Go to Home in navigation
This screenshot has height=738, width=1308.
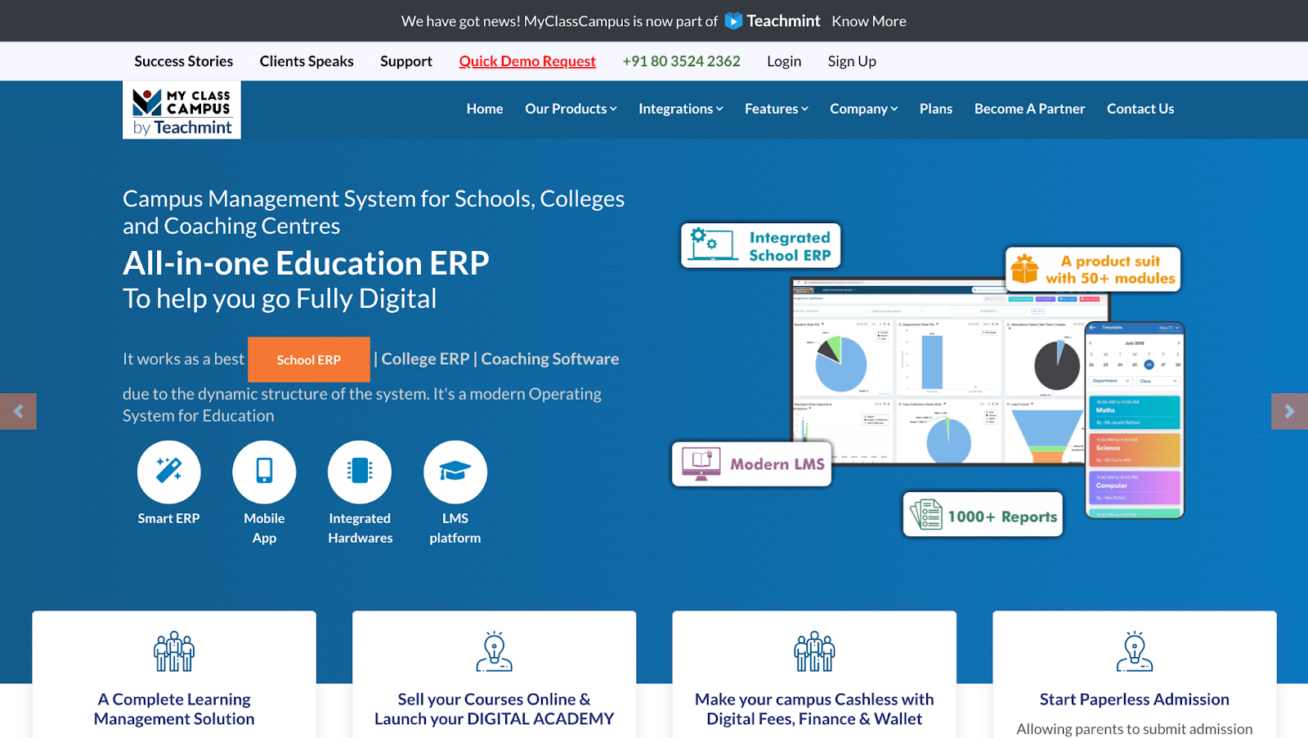click(485, 109)
